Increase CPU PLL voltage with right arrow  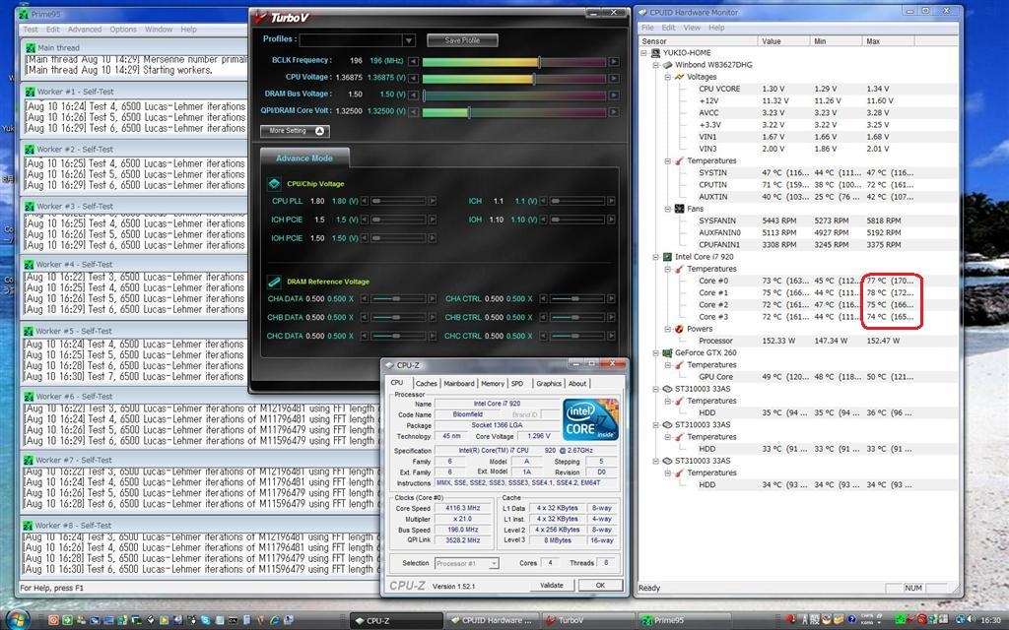coord(433,201)
